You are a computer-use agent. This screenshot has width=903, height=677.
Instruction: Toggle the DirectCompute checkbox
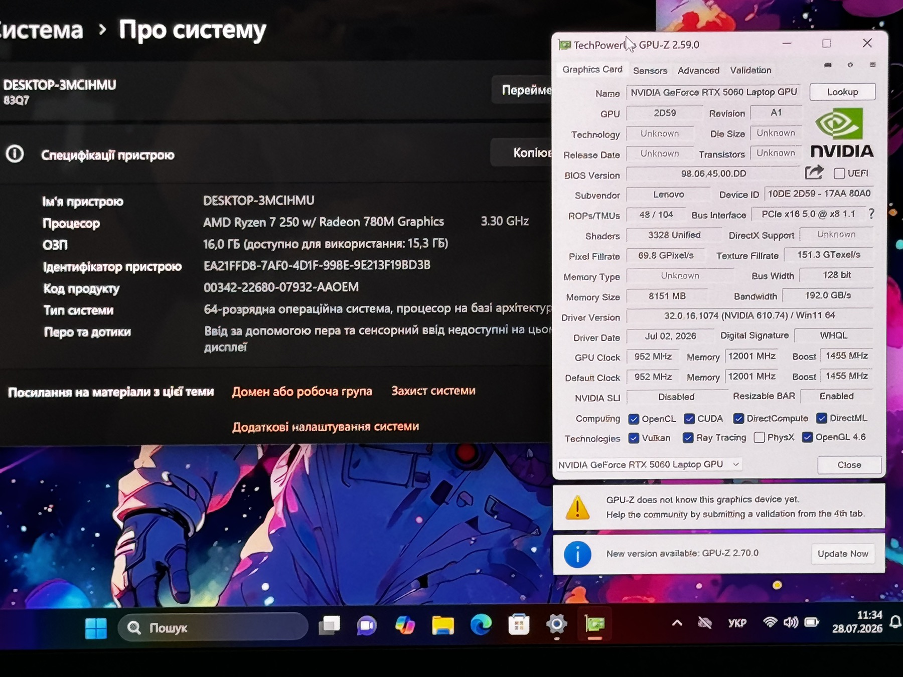[738, 418]
